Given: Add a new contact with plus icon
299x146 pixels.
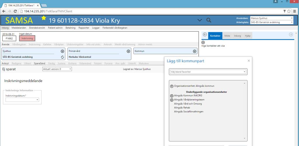Looking at the screenshot, I should (x=203, y=42).
